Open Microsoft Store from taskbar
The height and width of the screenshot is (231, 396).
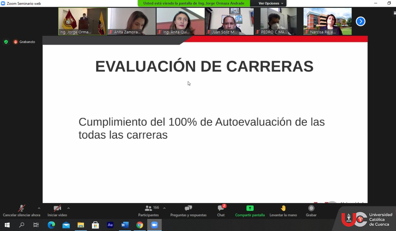click(95, 225)
